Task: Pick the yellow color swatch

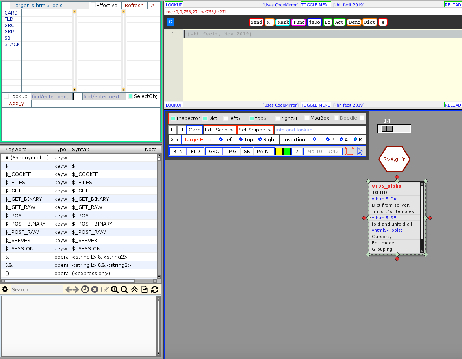Action: point(279,151)
